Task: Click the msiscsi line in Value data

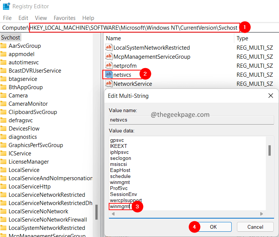Action: (x=118, y=164)
